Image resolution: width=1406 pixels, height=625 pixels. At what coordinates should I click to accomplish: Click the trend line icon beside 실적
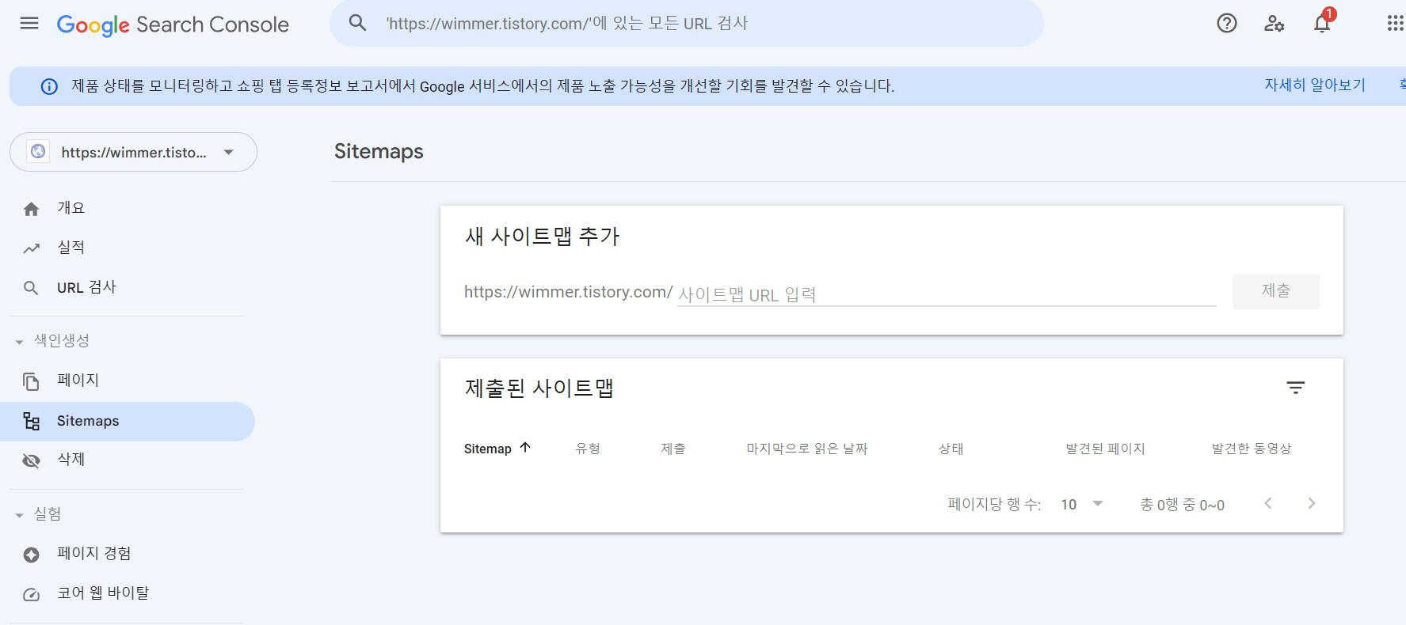(x=31, y=248)
